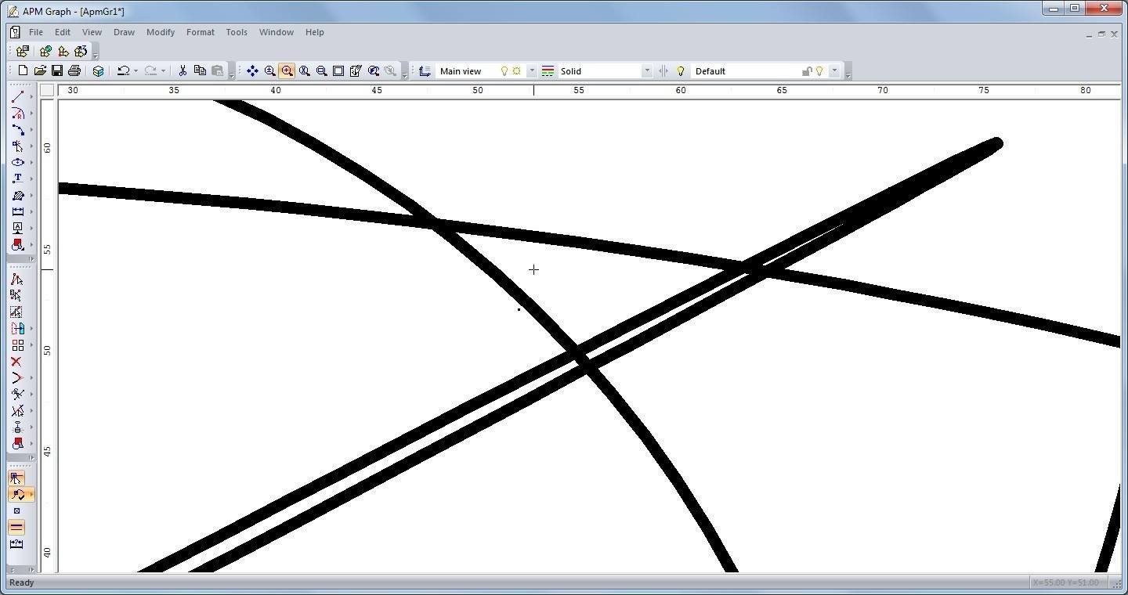Open the Window menu
The height and width of the screenshot is (595, 1128).
point(277,32)
